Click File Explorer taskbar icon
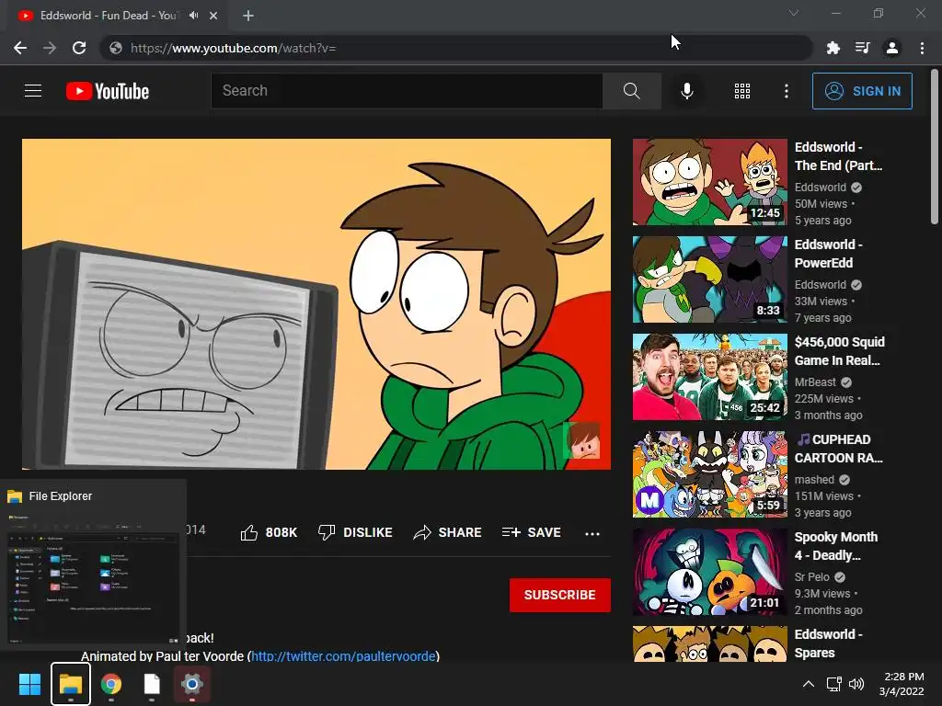This screenshot has height=706, width=942. click(x=70, y=684)
